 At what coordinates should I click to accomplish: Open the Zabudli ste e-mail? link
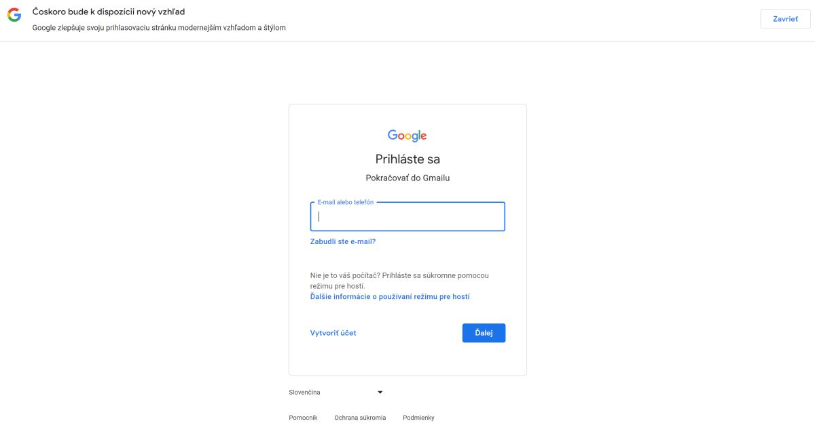coord(343,241)
